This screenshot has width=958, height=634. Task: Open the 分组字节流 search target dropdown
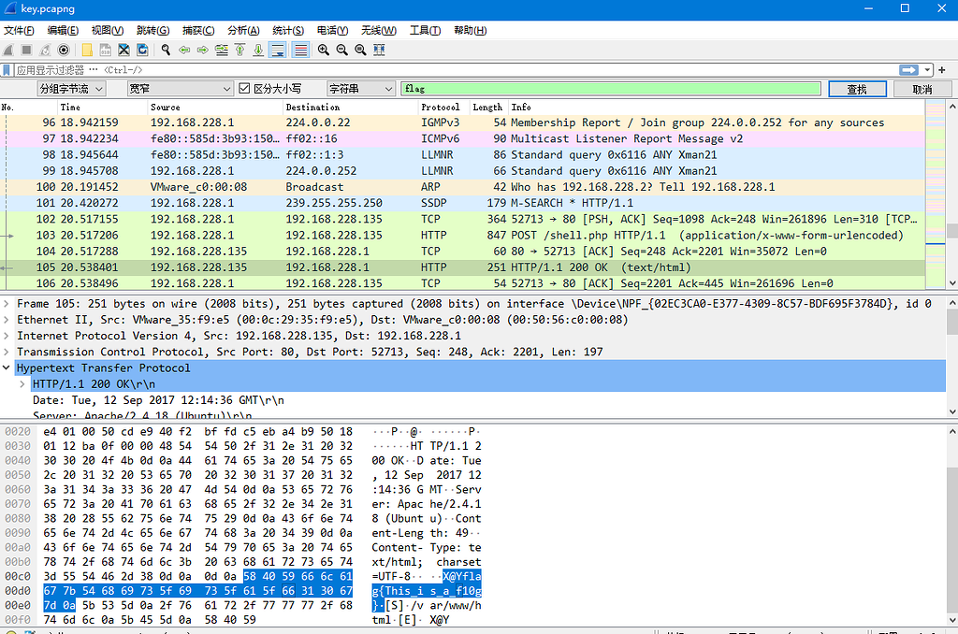point(70,88)
